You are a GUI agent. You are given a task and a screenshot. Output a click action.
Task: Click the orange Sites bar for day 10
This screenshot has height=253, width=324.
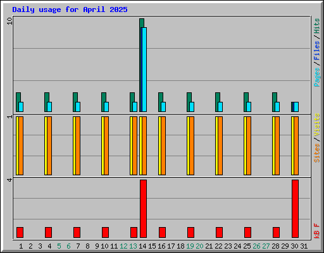pyautogui.click(x=106, y=145)
